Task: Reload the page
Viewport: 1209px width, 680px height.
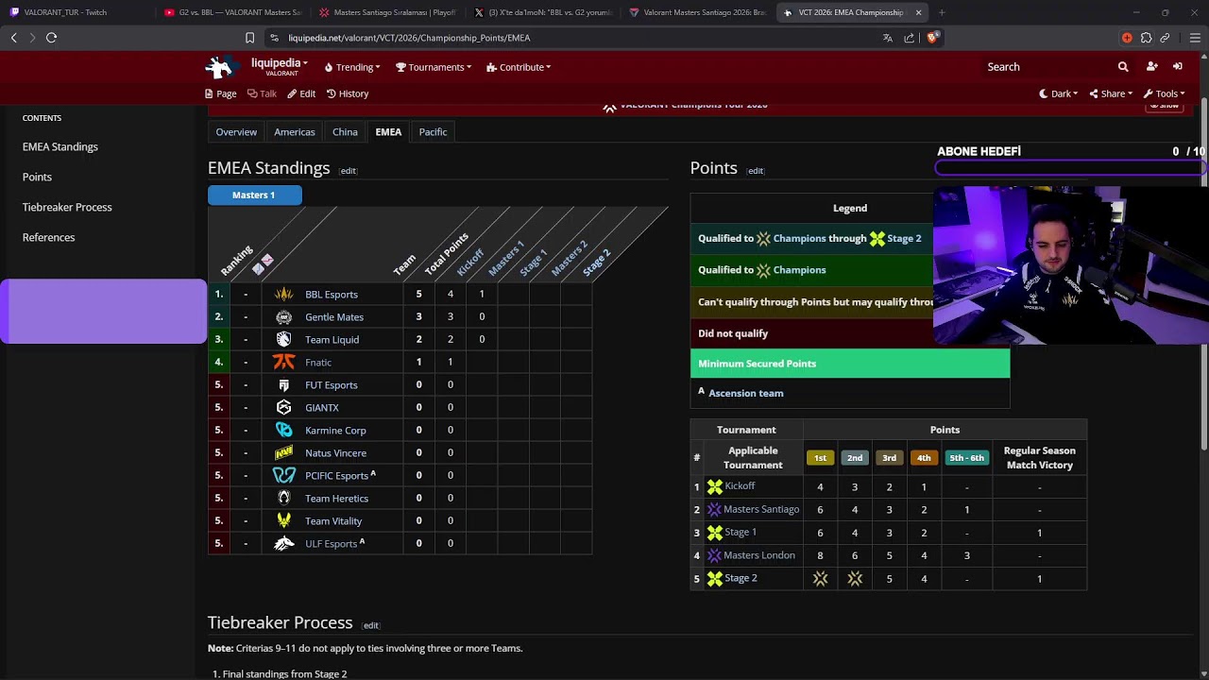Action: 51,38
